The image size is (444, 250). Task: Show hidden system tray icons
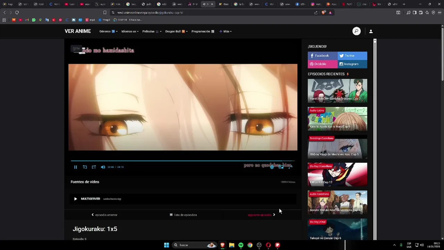394,245
